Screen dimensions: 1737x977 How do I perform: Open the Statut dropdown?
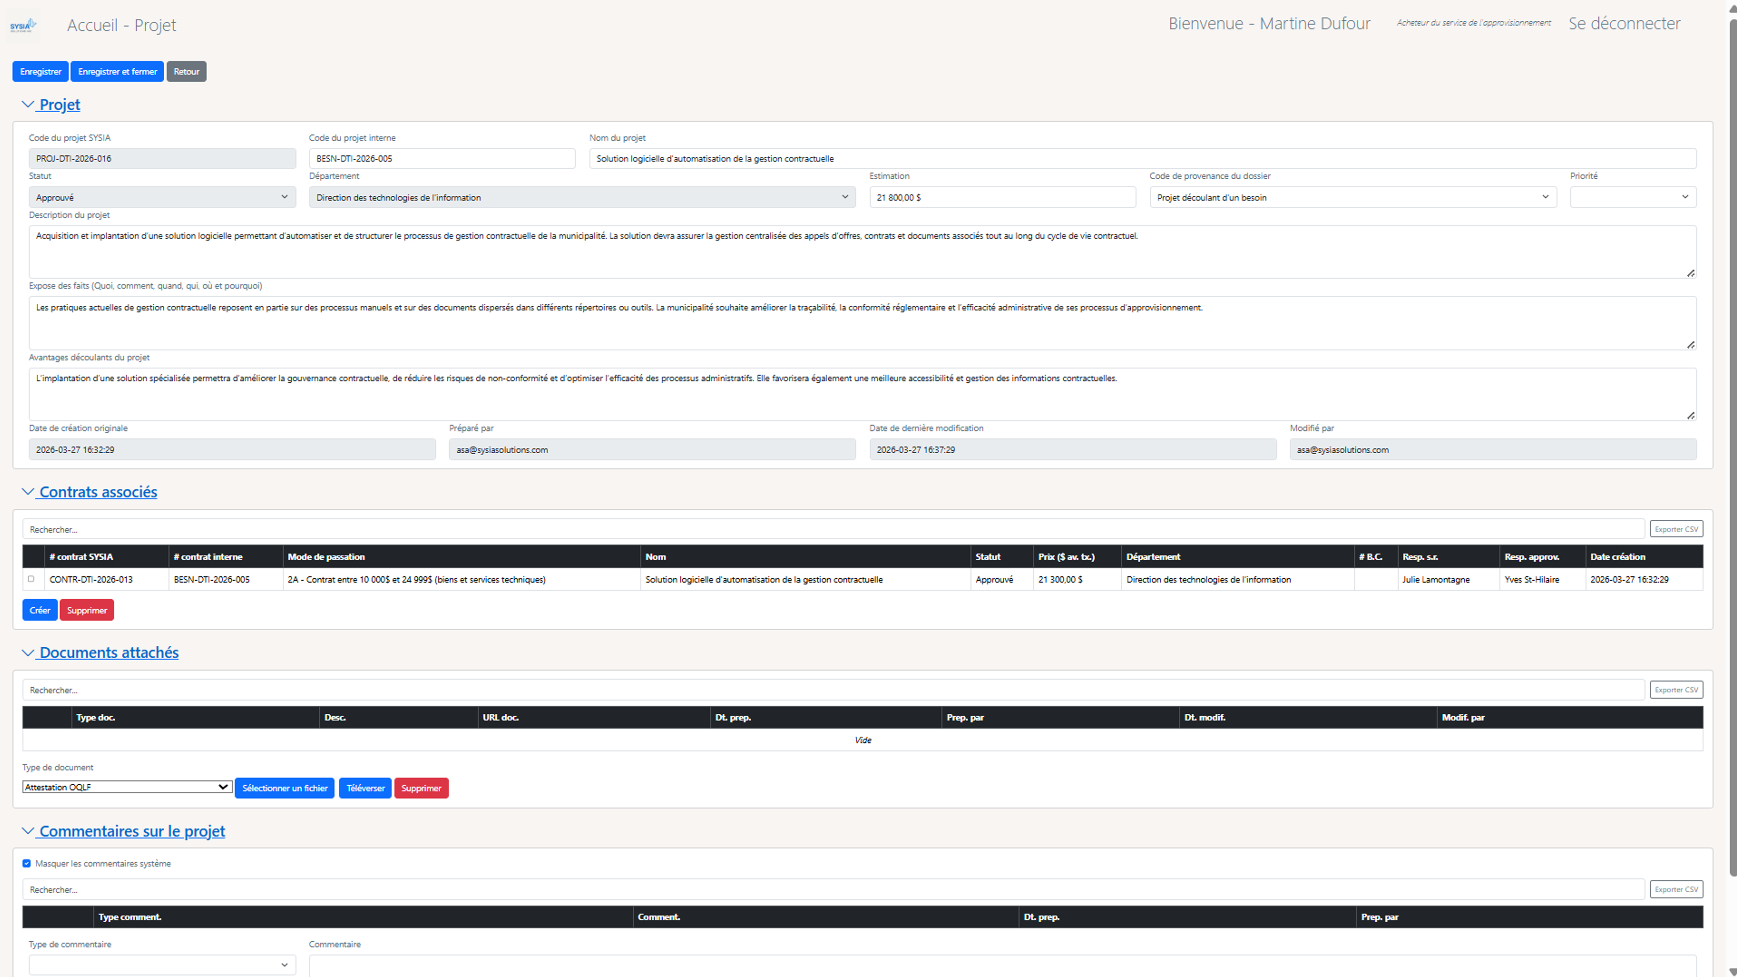click(162, 198)
